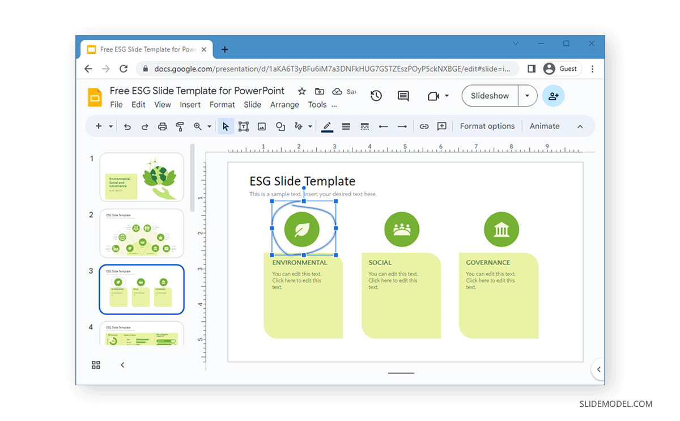Click the border weight icon
680x421 pixels.
coord(346,126)
